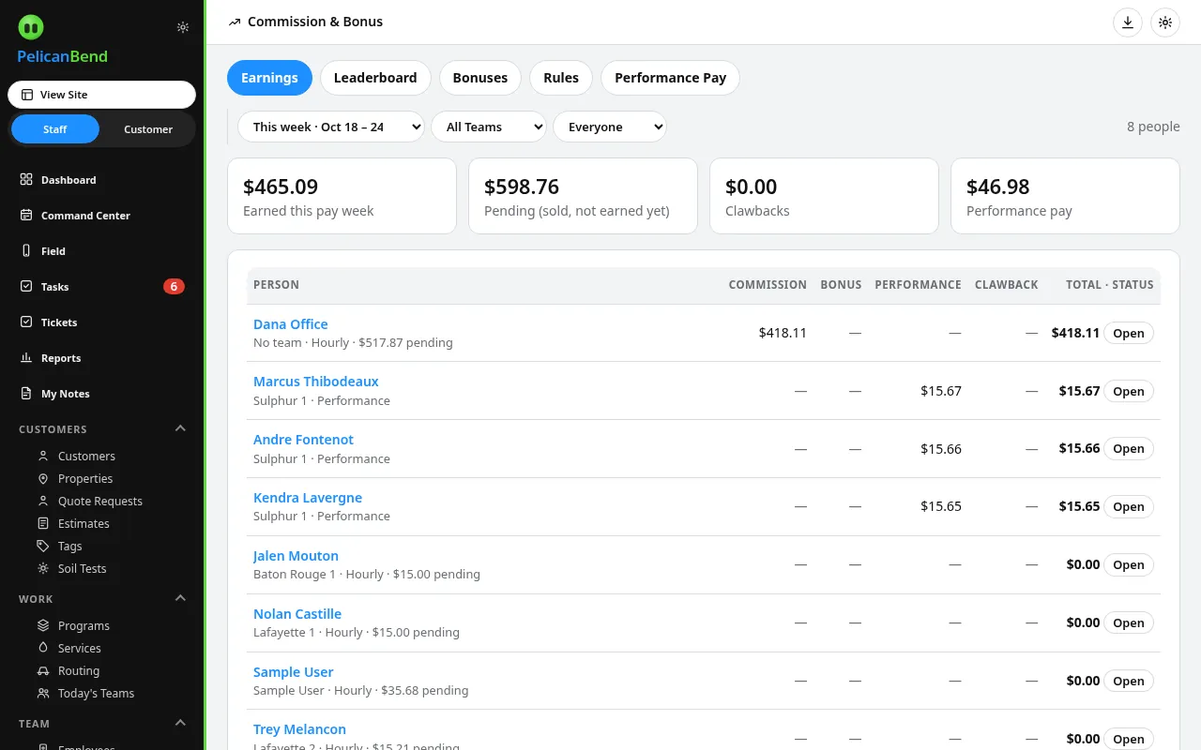Open Programs in sidebar
This screenshot has height=750, width=1201.
click(x=84, y=626)
